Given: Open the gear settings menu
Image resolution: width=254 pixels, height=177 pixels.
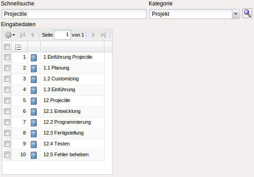Looking at the screenshot, I should point(10,35).
